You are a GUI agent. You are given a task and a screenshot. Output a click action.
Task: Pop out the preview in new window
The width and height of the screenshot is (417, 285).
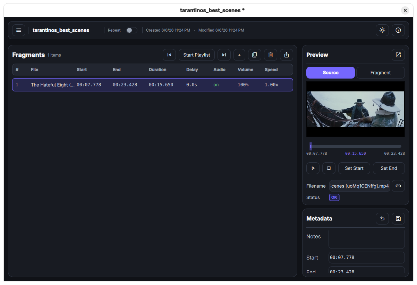398,55
